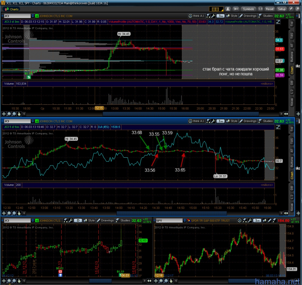This screenshot has width=302, height=285.
Task: Click the wrench chart settings icon in top chart
Action: 213,16
